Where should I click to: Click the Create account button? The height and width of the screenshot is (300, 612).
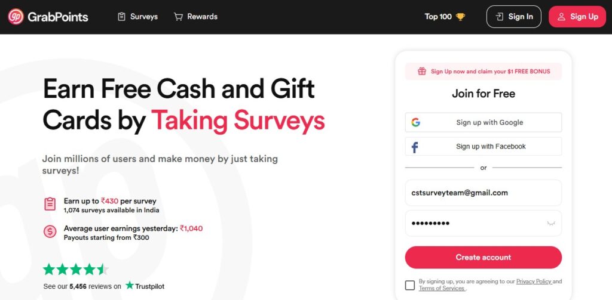pos(483,257)
